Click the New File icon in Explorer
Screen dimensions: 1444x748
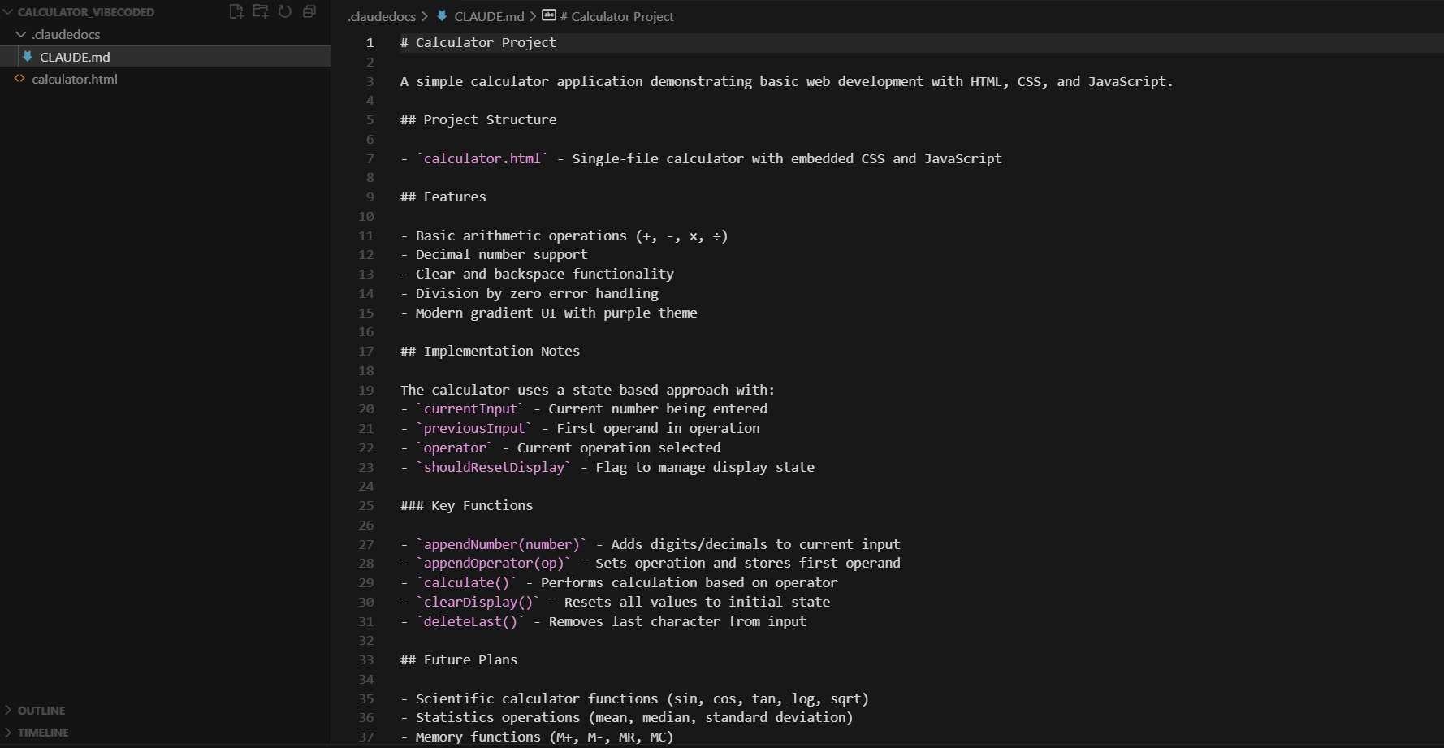coord(236,11)
